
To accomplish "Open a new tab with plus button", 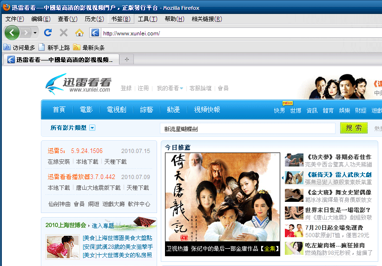I will 127,60.
